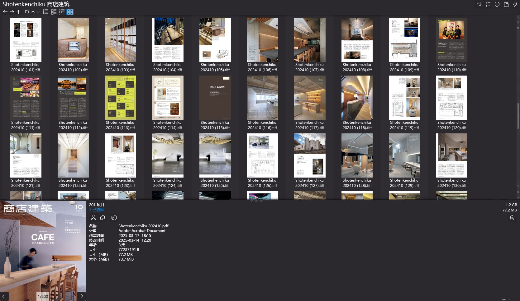Open the quick actions lightning icon
This screenshot has height=301, width=520.
coord(515,4)
